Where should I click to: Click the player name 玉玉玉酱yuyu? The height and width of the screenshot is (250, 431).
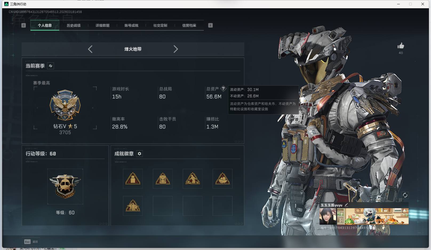331,205
